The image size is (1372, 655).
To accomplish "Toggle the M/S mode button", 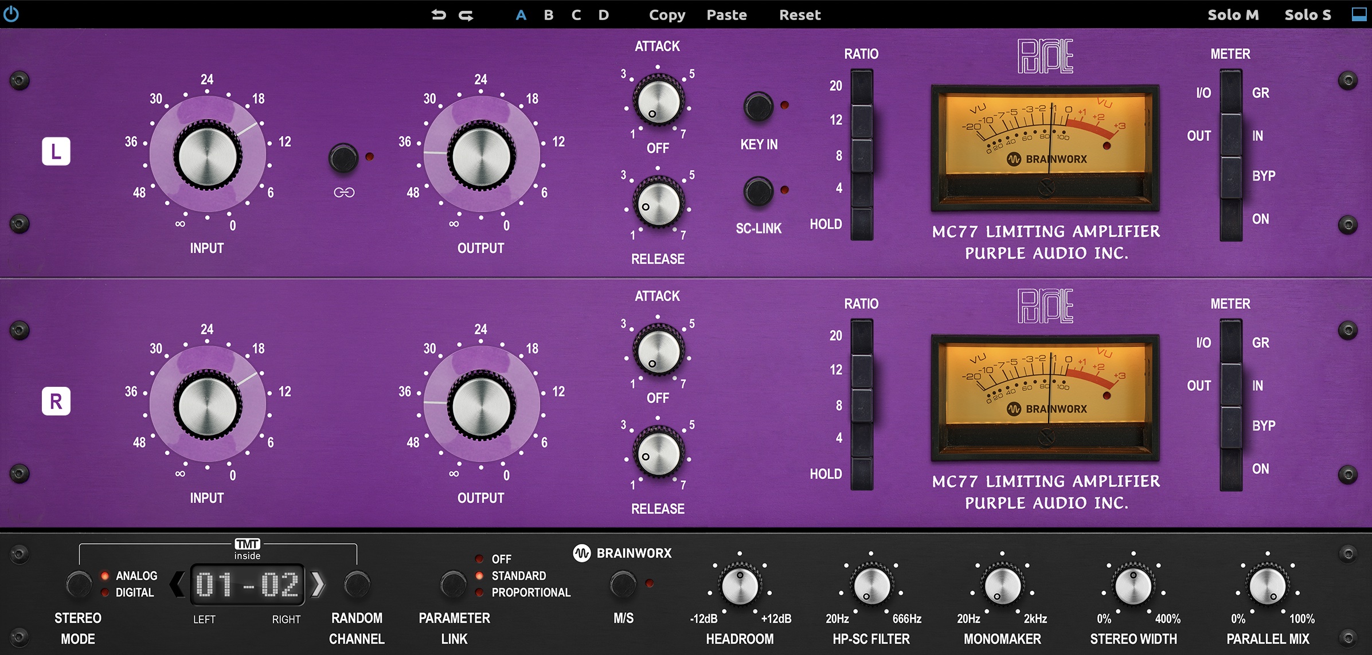I will click(x=623, y=585).
